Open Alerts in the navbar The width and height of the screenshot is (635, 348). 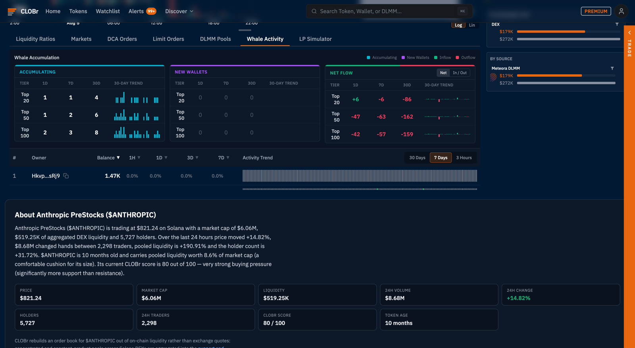click(x=136, y=11)
